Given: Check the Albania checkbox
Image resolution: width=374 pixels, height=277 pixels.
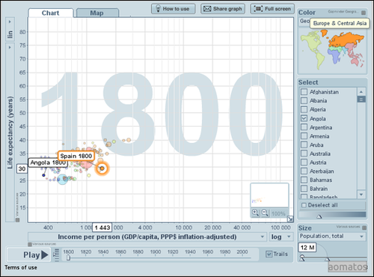Looking at the screenshot, I should [304, 100].
